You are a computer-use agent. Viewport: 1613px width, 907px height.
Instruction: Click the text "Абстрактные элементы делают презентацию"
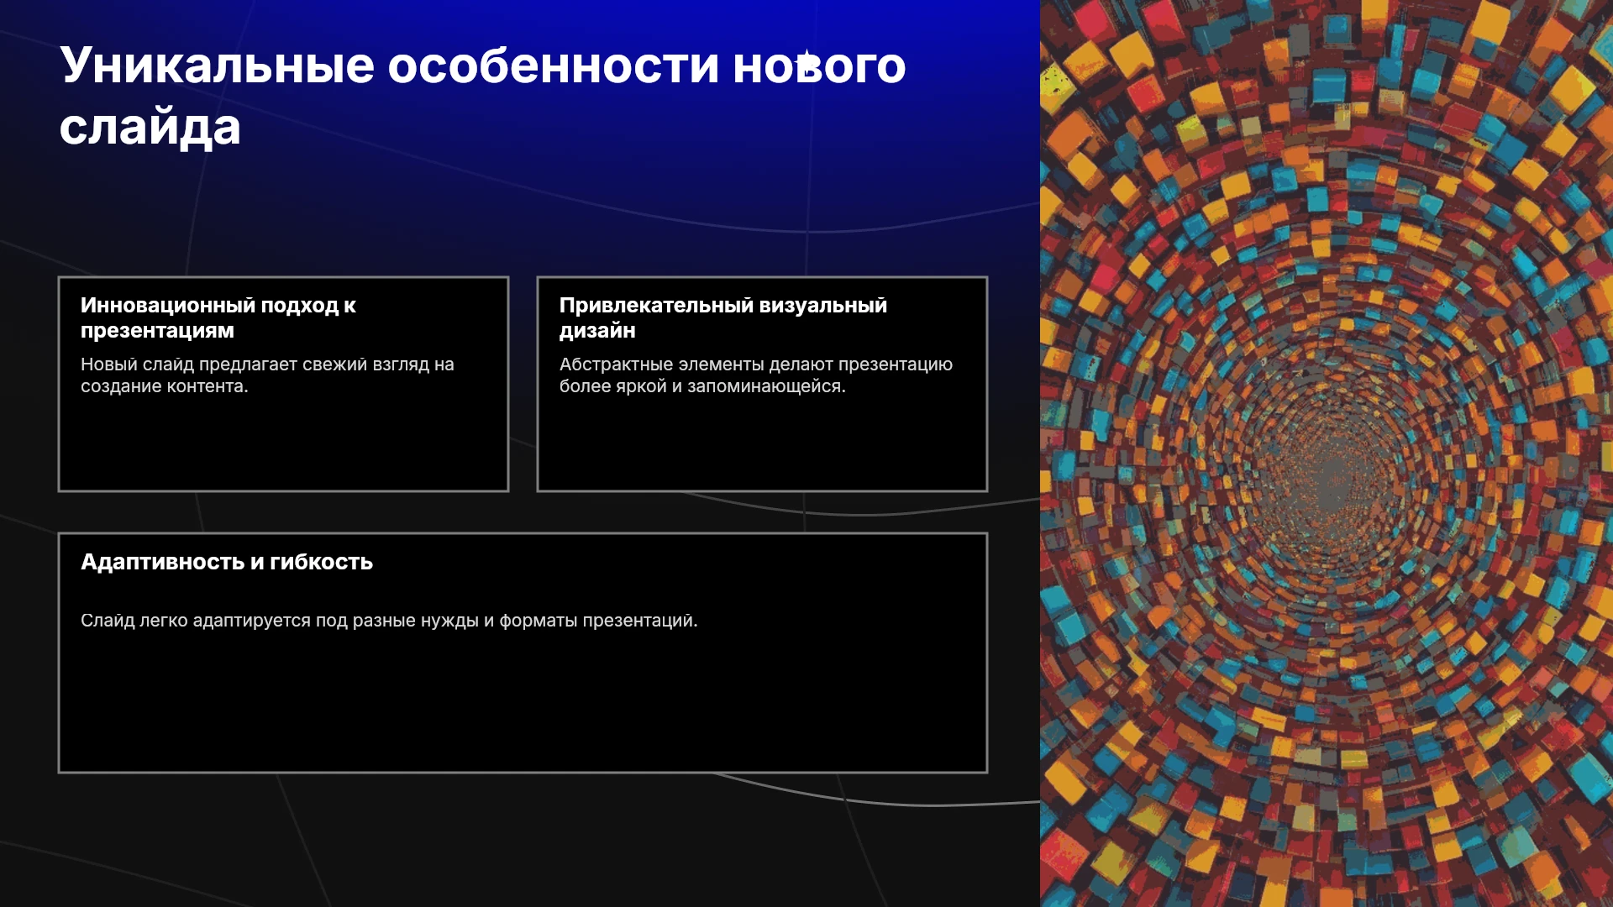[x=756, y=364]
